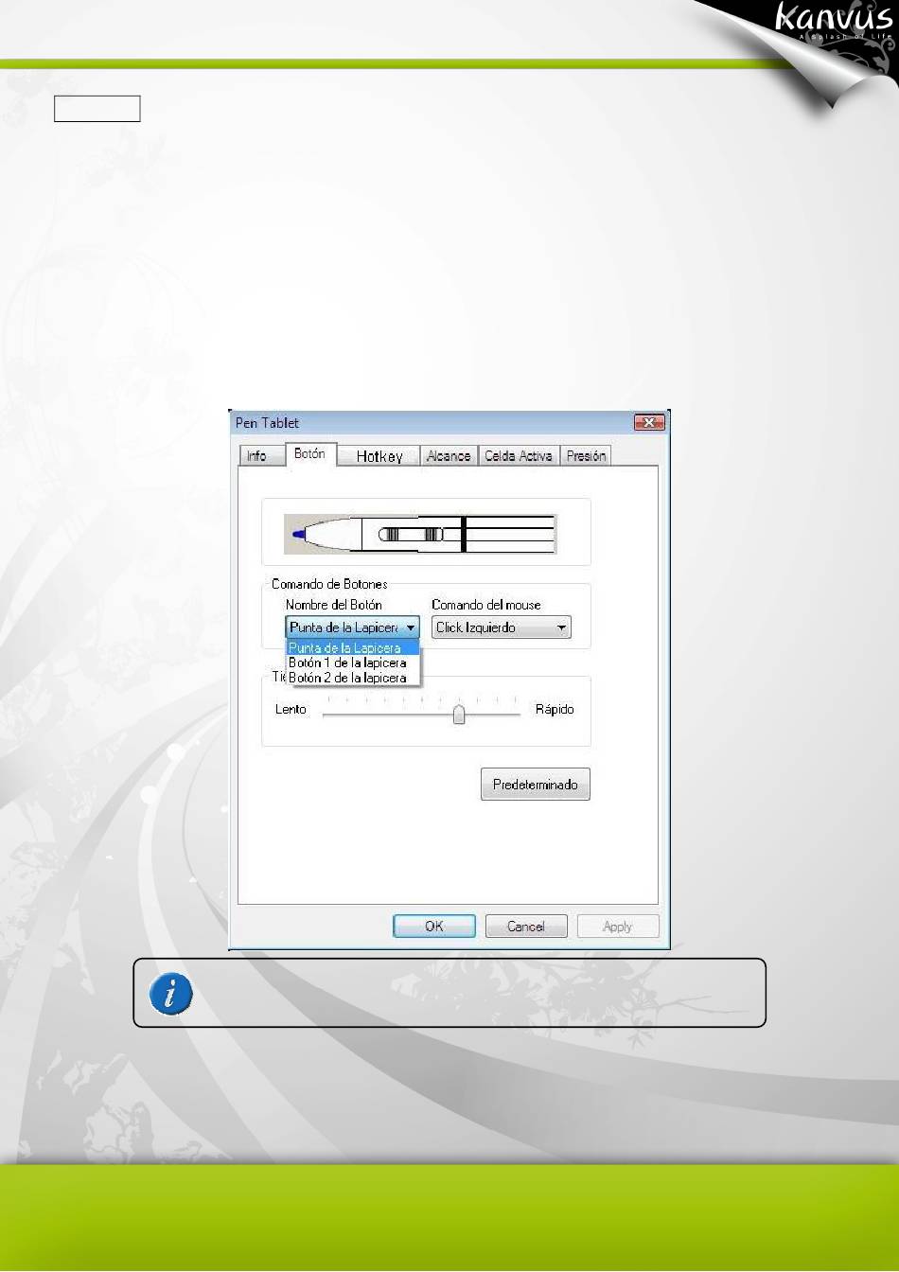
Task: Confirm settings with the OK button
Action: click(434, 927)
